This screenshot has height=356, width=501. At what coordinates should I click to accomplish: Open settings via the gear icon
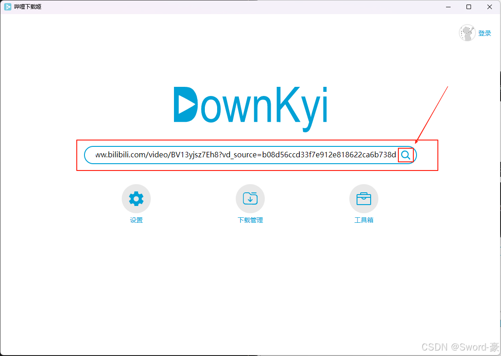point(136,199)
